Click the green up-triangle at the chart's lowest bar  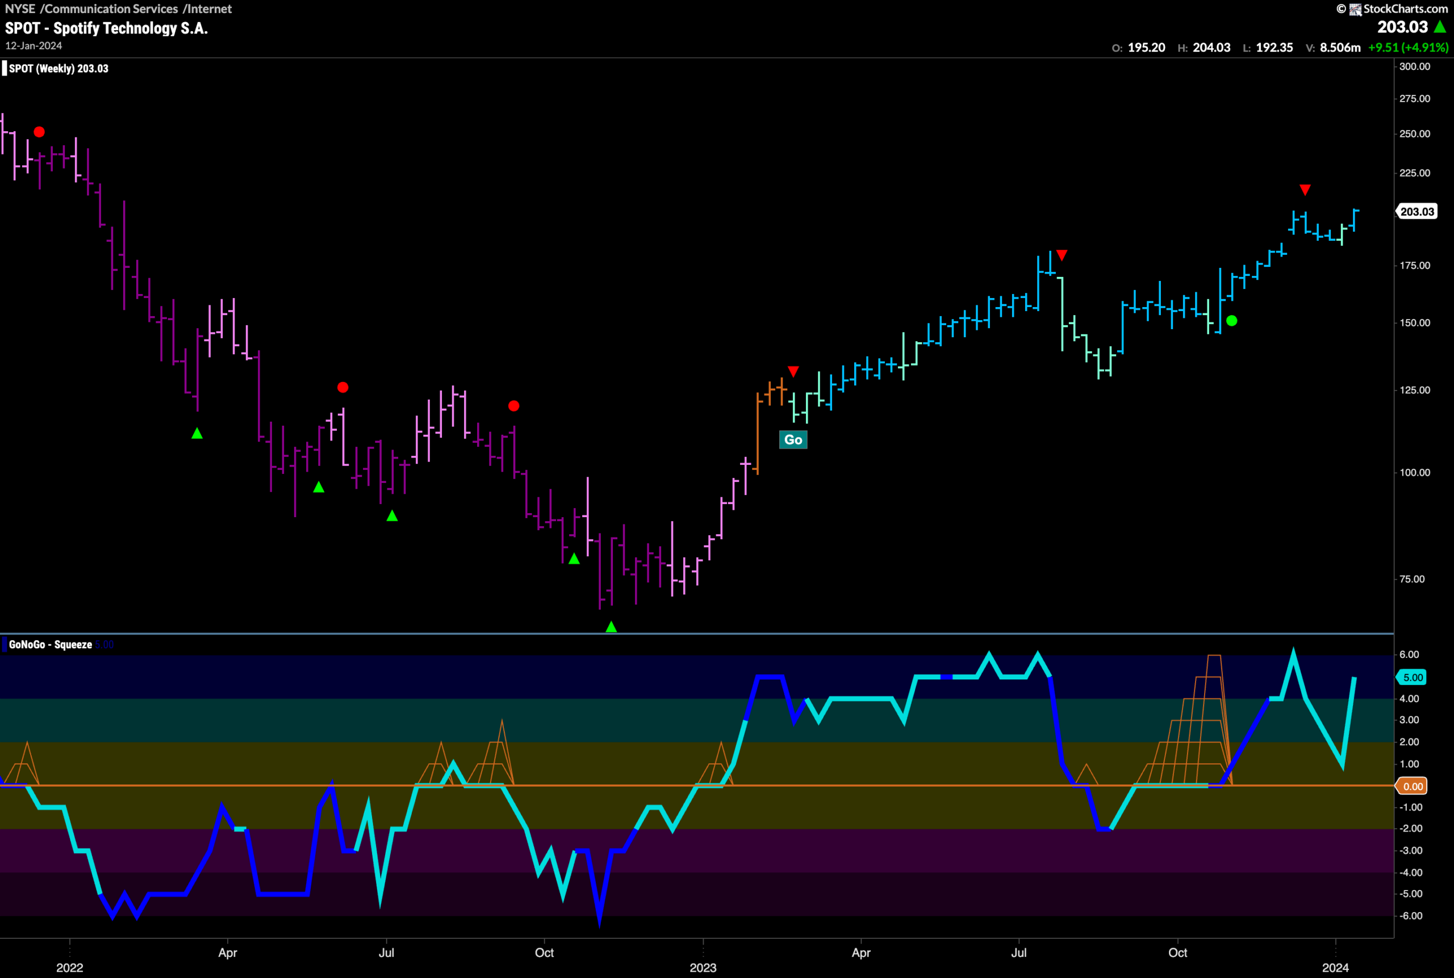click(611, 626)
